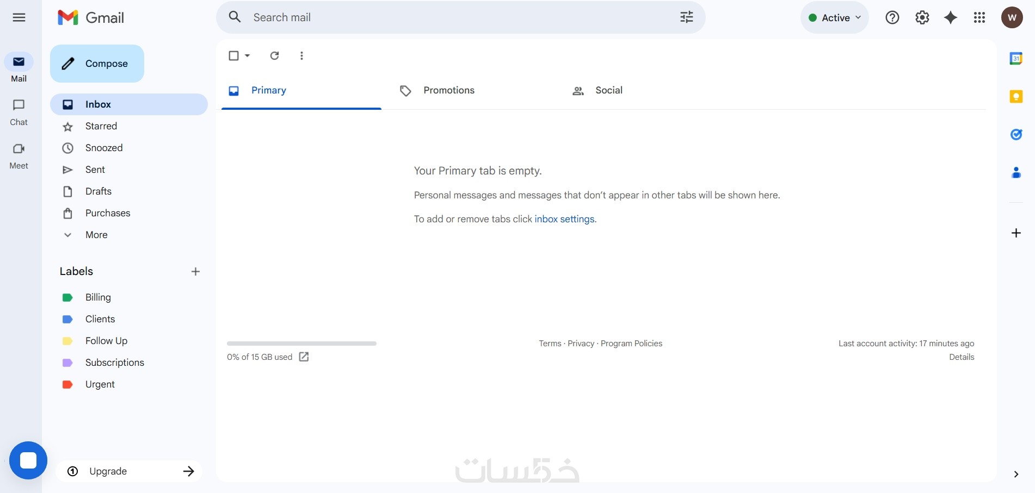Toggle the main menu hamburger
The height and width of the screenshot is (493, 1035).
click(19, 17)
